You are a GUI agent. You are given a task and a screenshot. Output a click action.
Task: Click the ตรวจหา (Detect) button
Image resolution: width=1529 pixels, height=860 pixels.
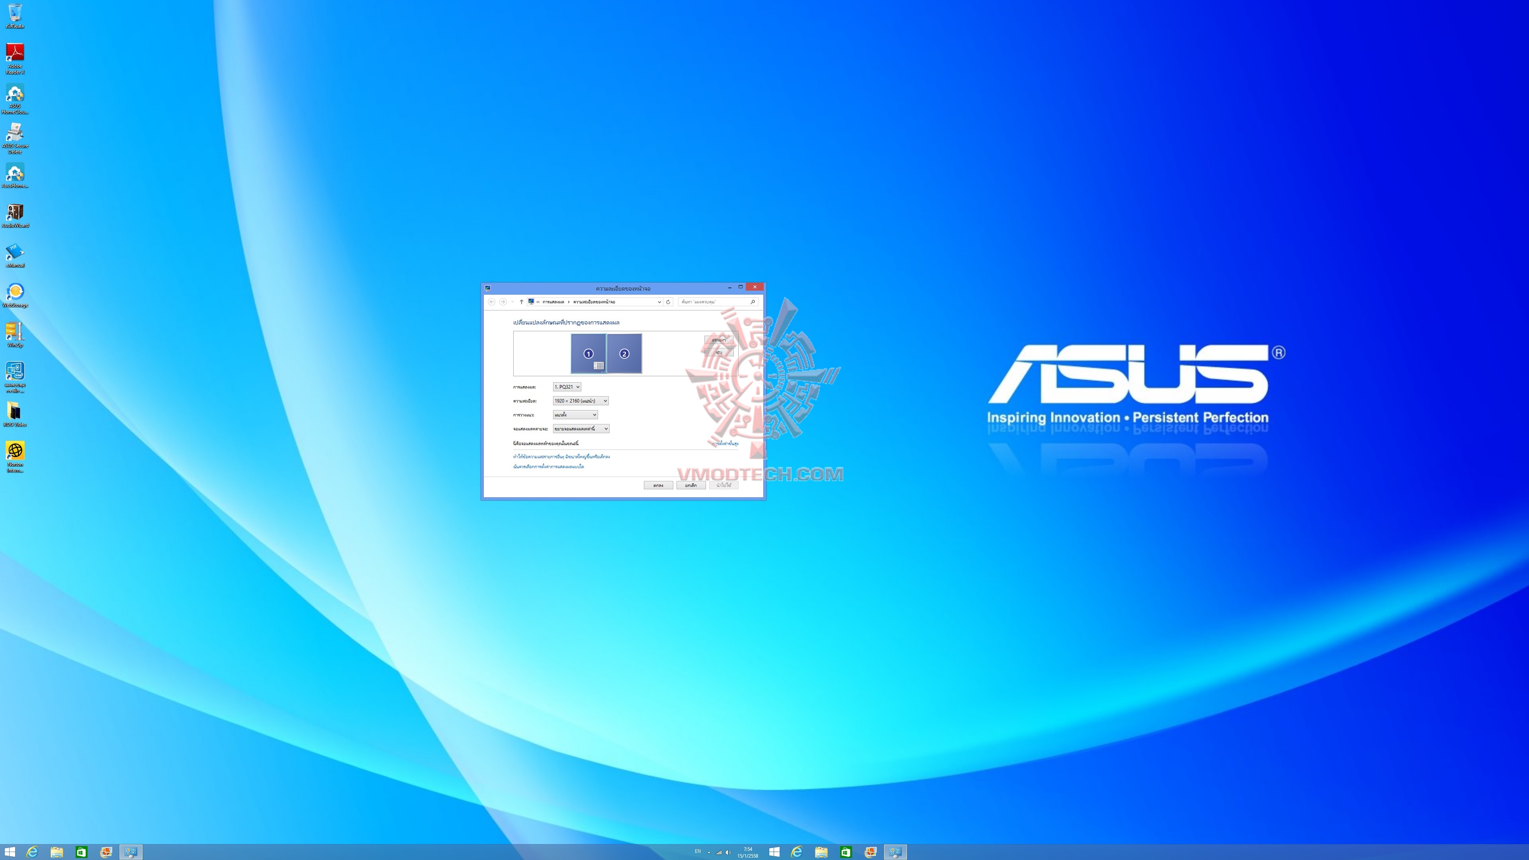click(719, 340)
